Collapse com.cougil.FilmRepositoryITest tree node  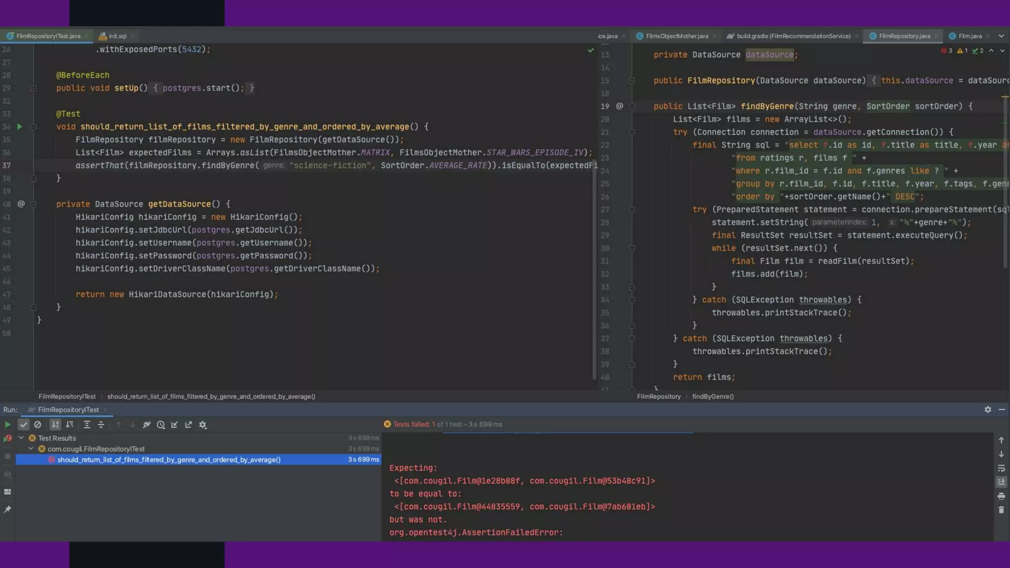31,449
